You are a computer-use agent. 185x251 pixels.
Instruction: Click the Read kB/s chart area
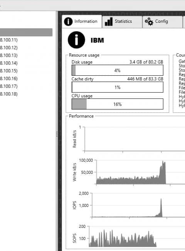pyautogui.click(x=135, y=139)
